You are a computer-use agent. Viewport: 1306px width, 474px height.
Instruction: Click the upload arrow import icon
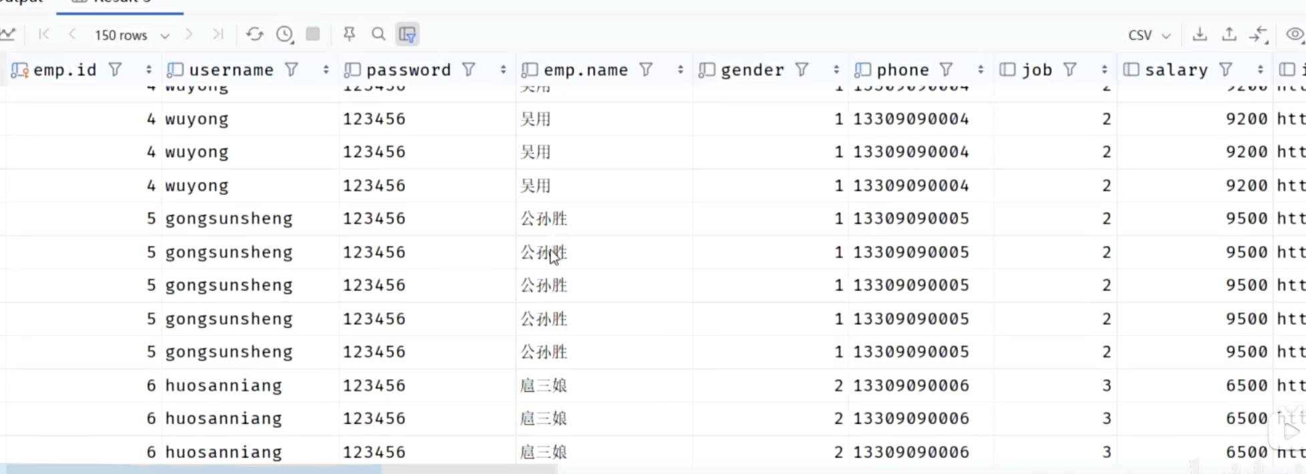(1229, 34)
